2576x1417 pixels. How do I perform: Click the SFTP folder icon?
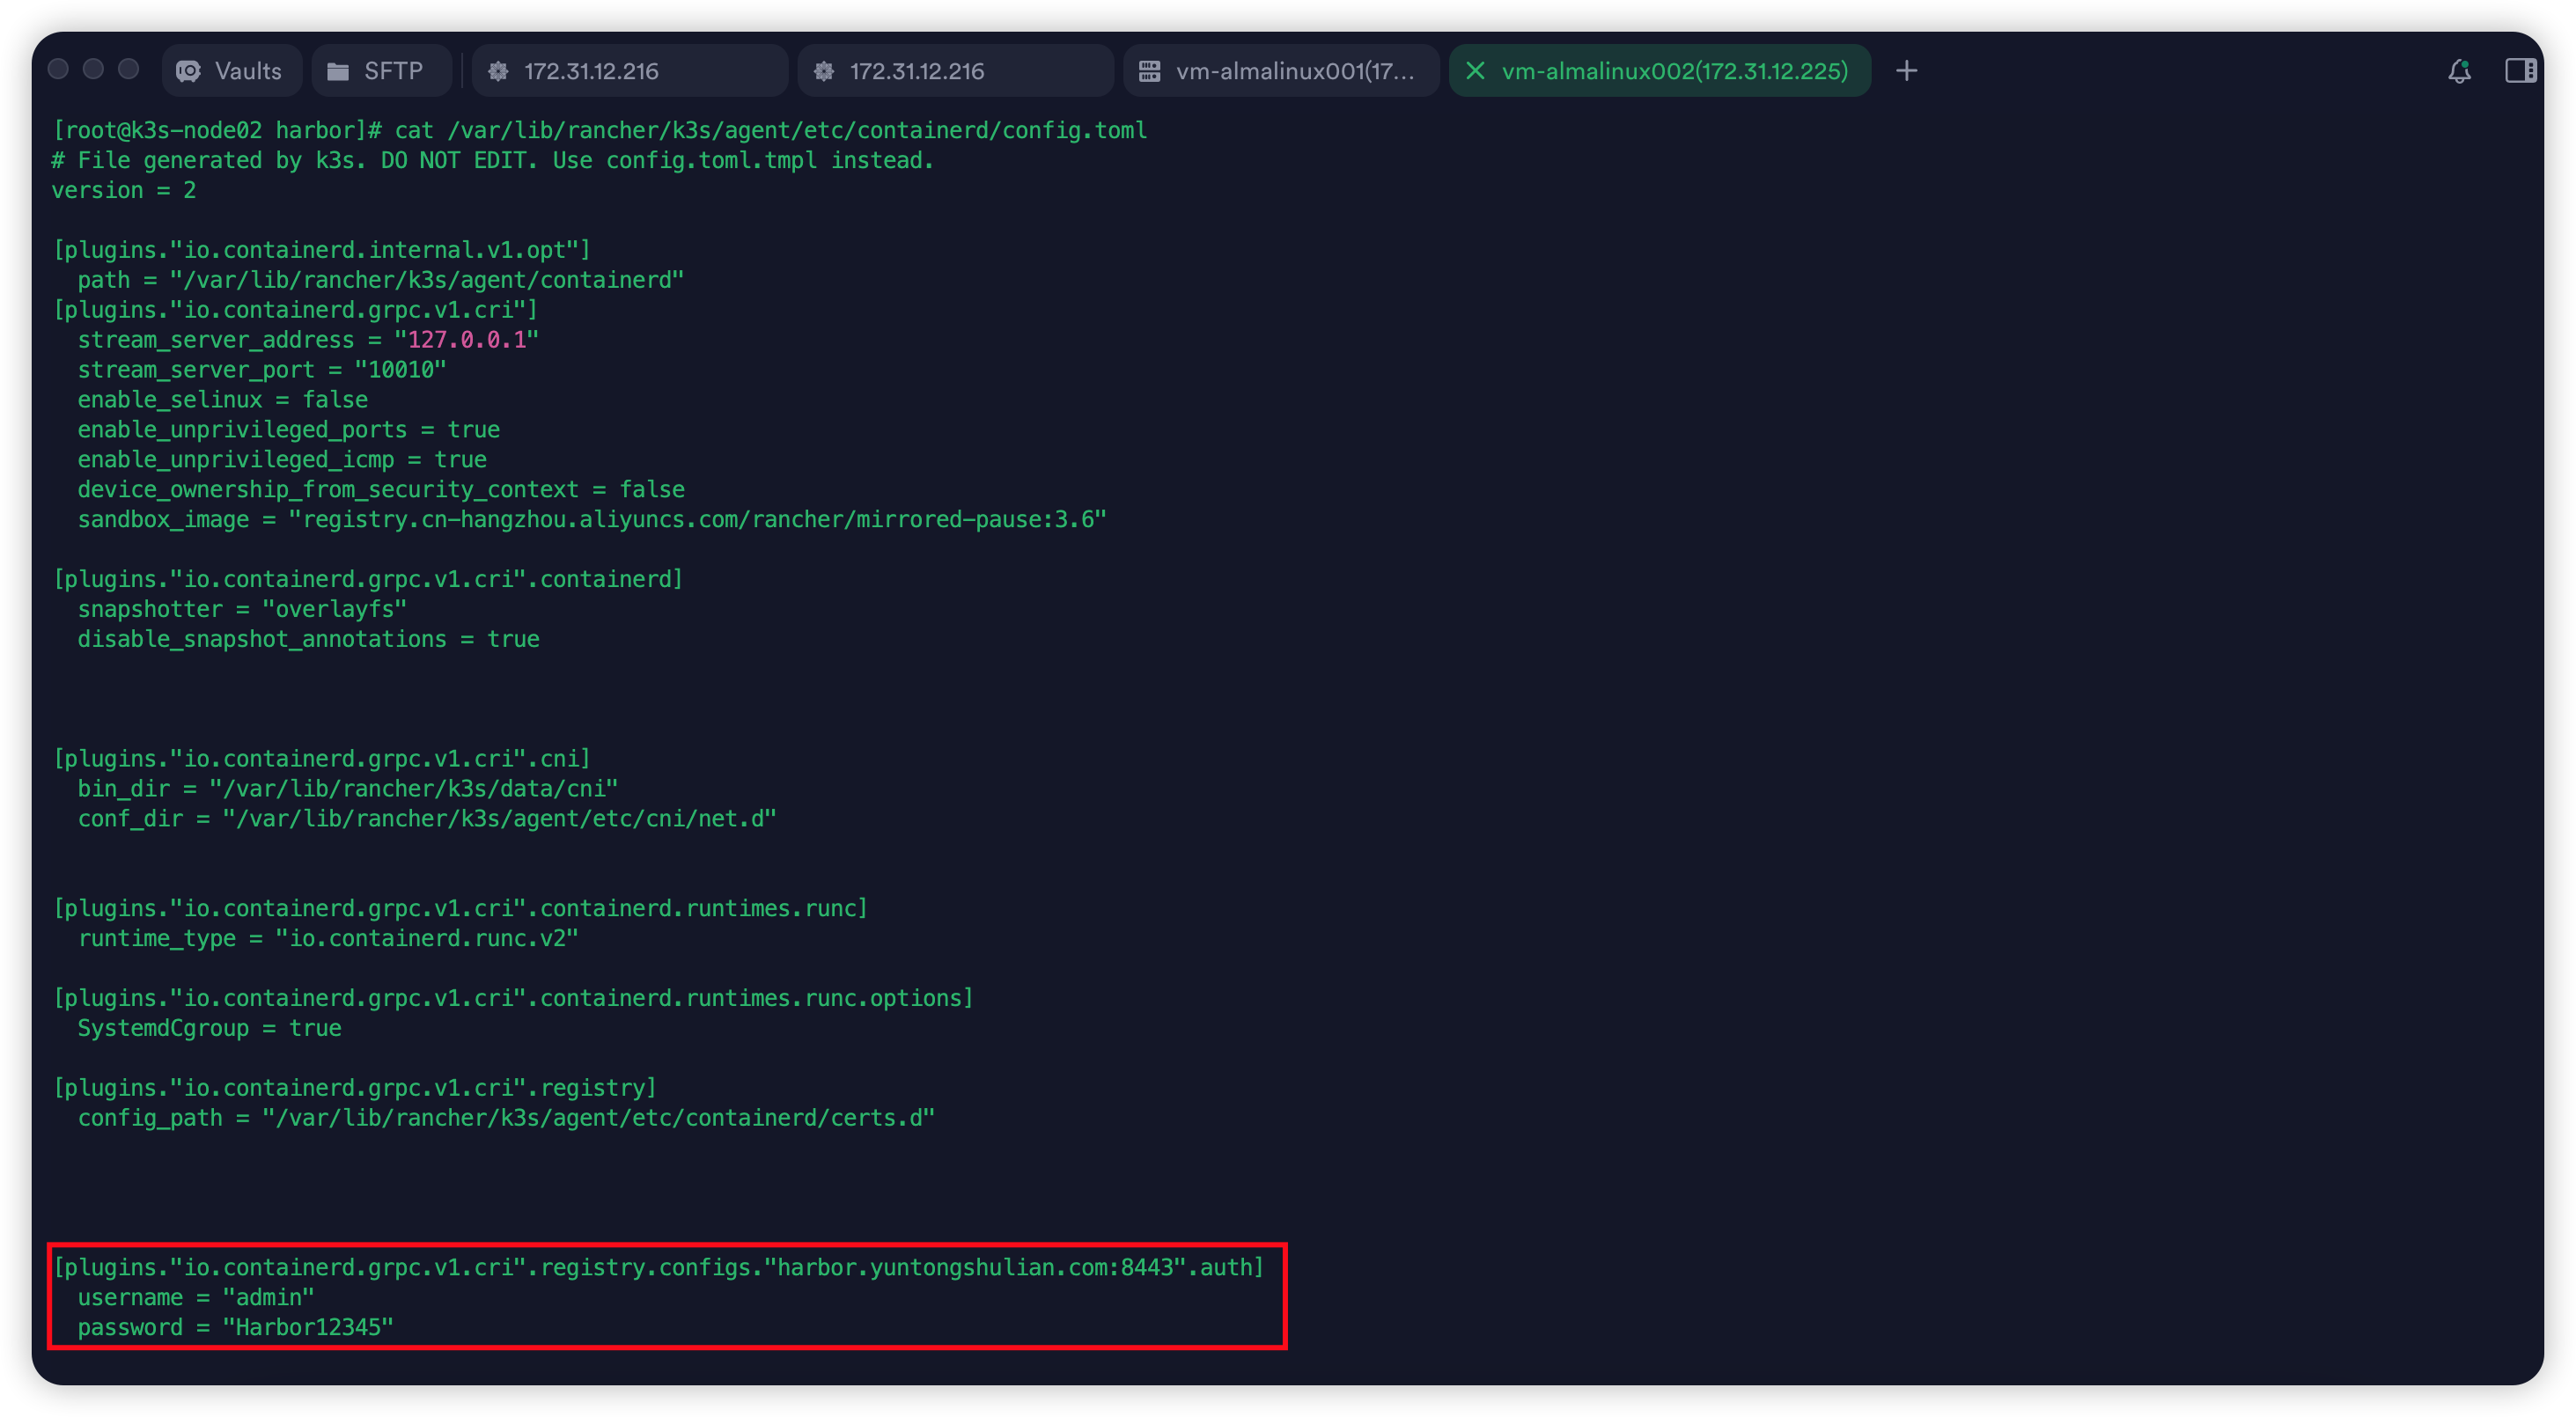point(338,71)
